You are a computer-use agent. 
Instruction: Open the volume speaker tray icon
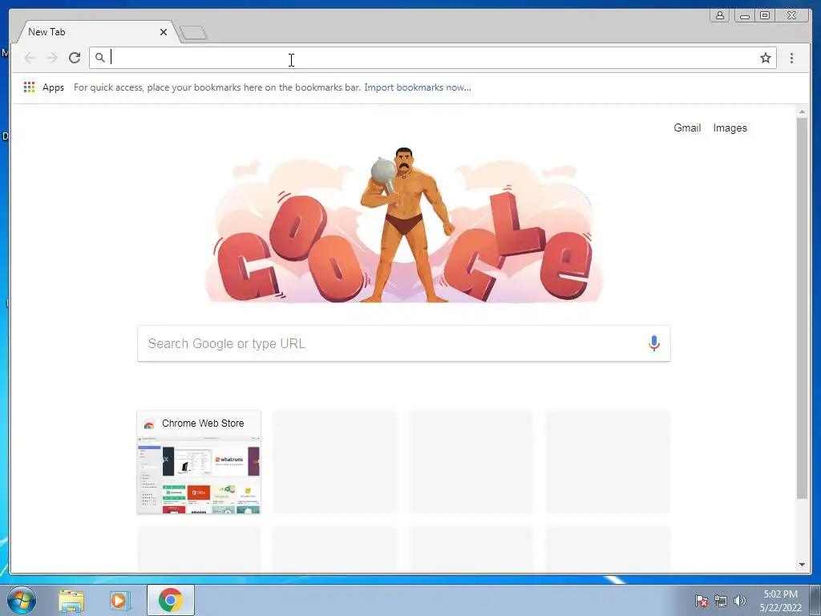[739, 601]
